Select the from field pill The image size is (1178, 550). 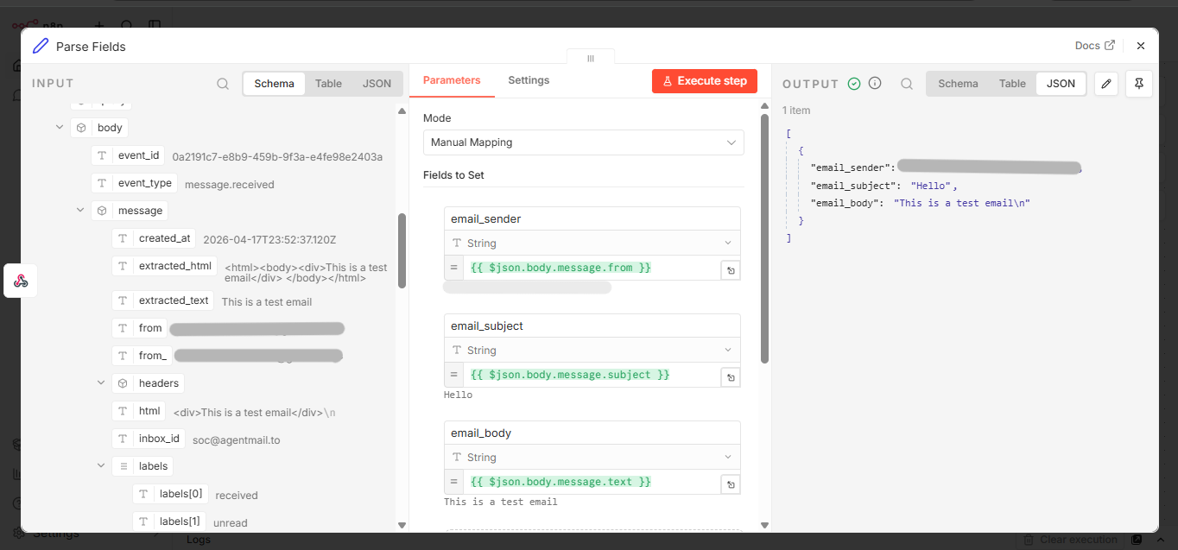coord(140,328)
